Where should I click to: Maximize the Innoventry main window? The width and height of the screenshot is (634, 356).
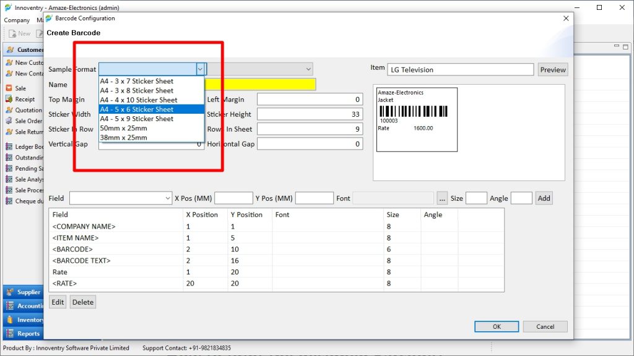pyautogui.click(x=599, y=7)
